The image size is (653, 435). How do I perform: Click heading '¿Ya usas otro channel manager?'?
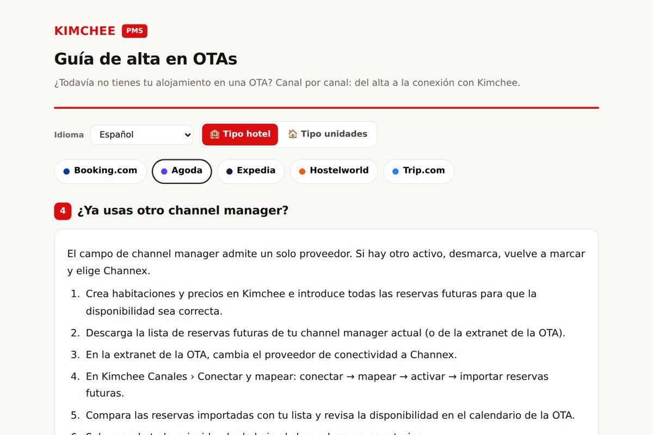(183, 210)
